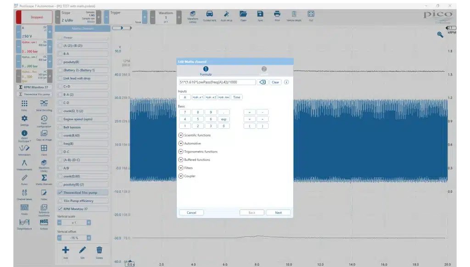Click the exp keypad button
This screenshot has height=267, width=470.
224,119
